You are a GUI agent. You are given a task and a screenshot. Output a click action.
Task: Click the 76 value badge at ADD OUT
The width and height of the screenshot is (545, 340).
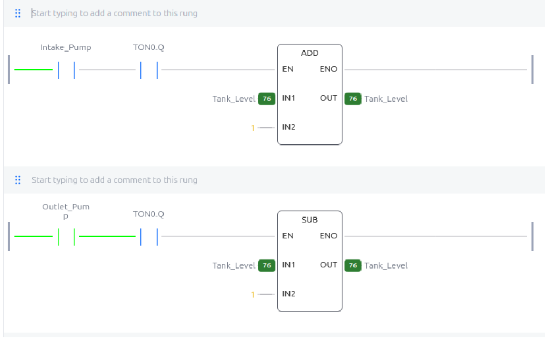pyautogui.click(x=353, y=98)
